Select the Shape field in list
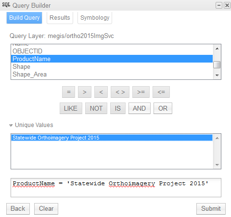The width and height of the screenshot is (231, 217). [x=112, y=66]
